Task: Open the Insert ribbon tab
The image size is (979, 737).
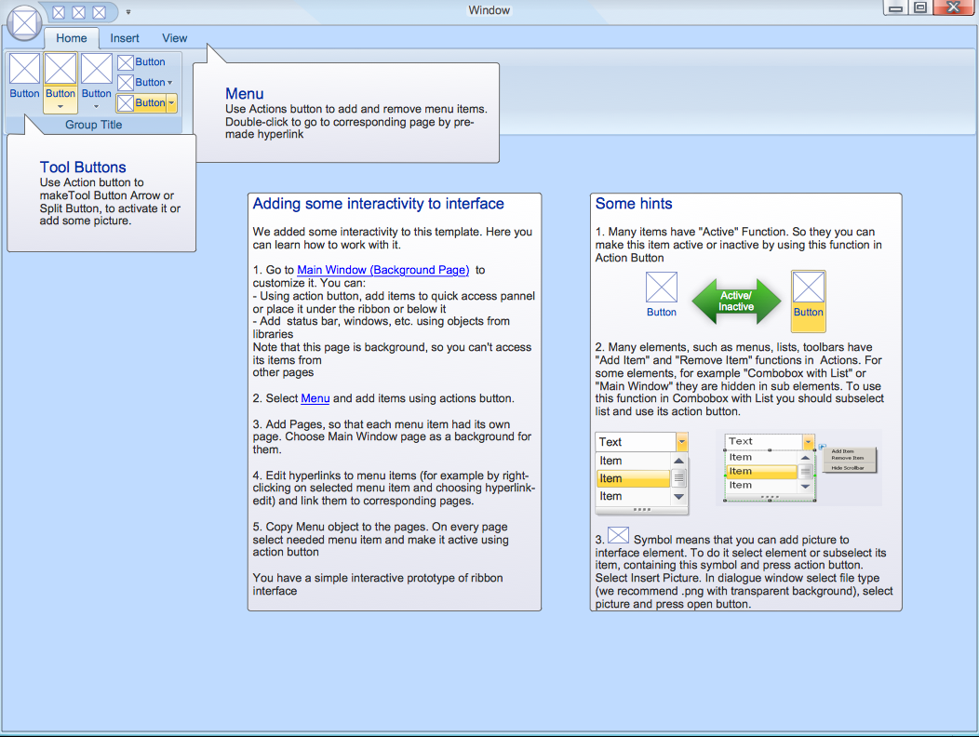Action: click(125, 38)
